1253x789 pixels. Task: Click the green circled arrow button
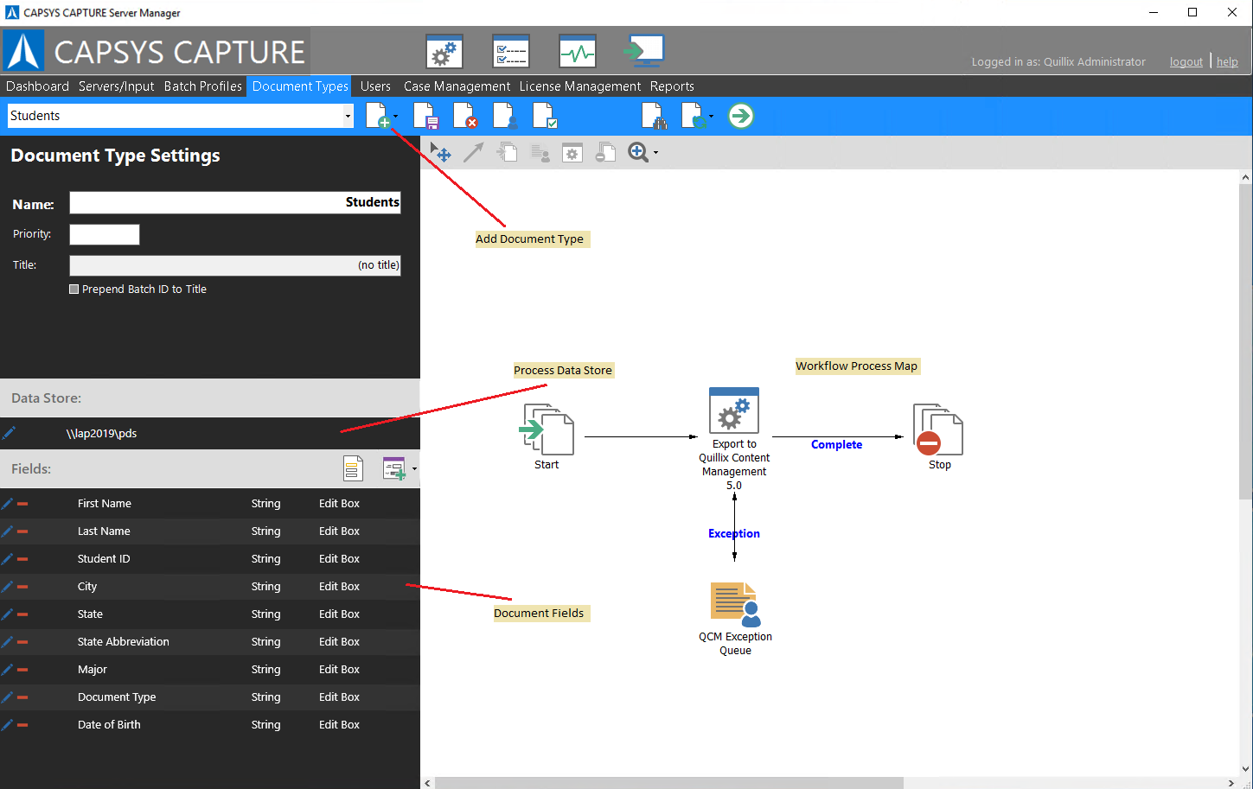click(741, 116)
